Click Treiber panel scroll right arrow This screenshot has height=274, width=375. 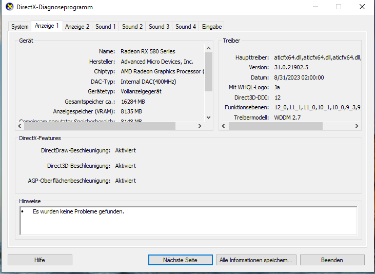click(x=357, y=126)
